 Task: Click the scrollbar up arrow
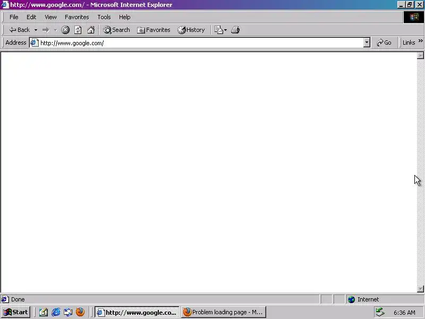(420, 55)
